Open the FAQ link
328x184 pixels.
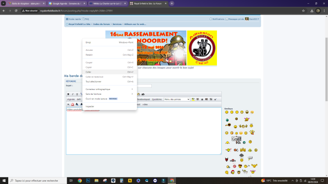[x=86, y=19]
